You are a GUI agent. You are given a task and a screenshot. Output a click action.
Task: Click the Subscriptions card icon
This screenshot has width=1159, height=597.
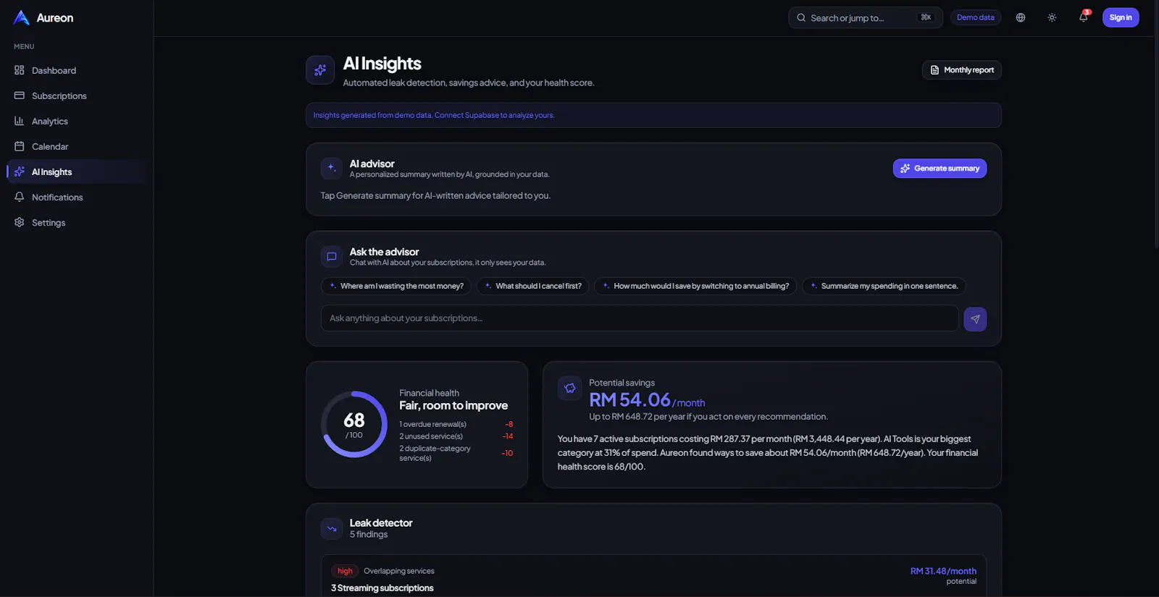20,96
